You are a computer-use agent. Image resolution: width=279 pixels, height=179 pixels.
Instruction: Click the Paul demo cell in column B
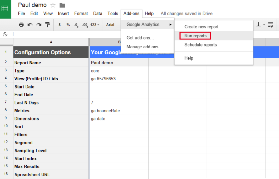[119, 63]
